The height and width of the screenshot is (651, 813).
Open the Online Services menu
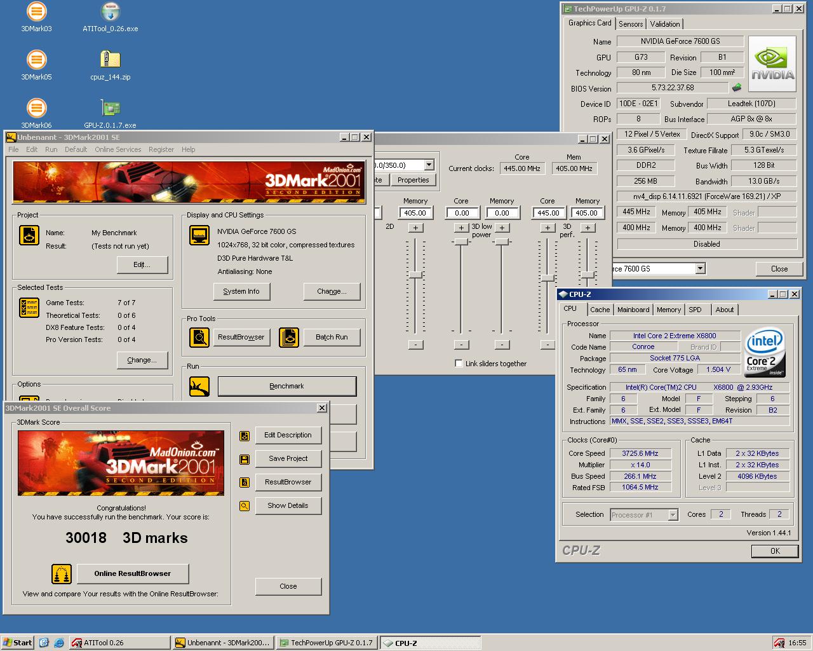[118, 149]
